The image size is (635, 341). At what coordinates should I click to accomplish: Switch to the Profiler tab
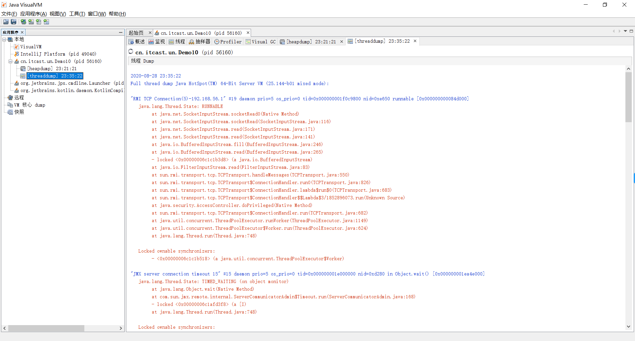click(228, 42)
